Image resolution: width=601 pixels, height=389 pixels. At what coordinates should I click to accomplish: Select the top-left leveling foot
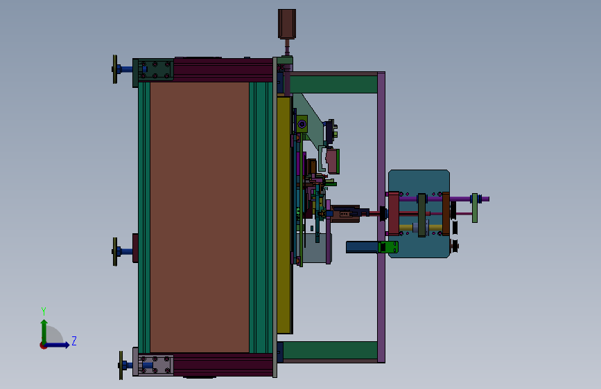coord(121,69)
